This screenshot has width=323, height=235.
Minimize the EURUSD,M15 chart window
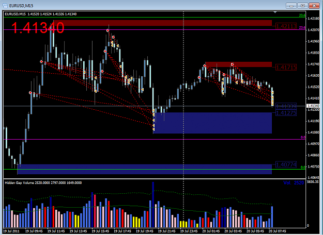click(291, 6)
